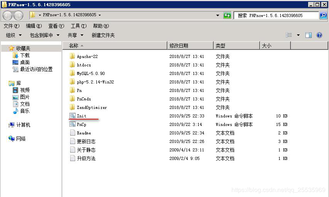Sort by the 大小 column header
Screen dimensions: 329x197
275,46
